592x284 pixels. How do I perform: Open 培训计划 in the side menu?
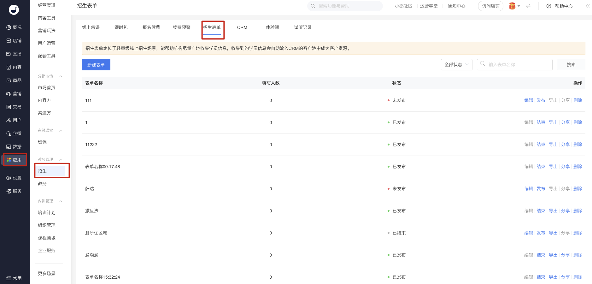(x=47, y=213)
